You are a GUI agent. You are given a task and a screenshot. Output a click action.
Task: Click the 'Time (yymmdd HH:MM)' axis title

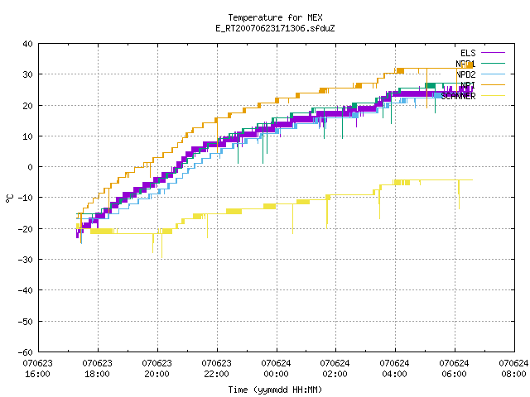(275, 390)
